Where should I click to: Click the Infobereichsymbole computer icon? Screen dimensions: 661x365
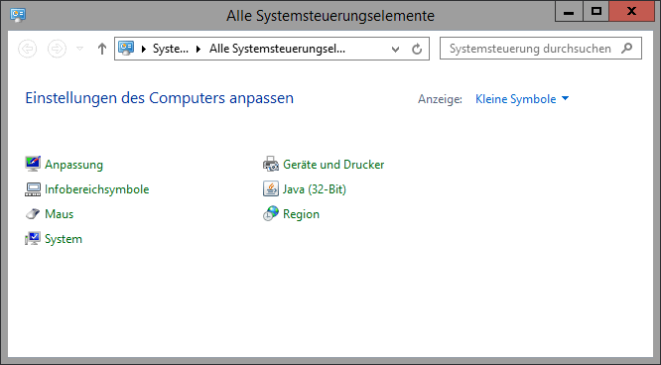[33, 188]
